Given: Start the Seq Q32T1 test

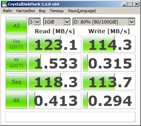Looking at the screenshot, I should click(16, 44).
